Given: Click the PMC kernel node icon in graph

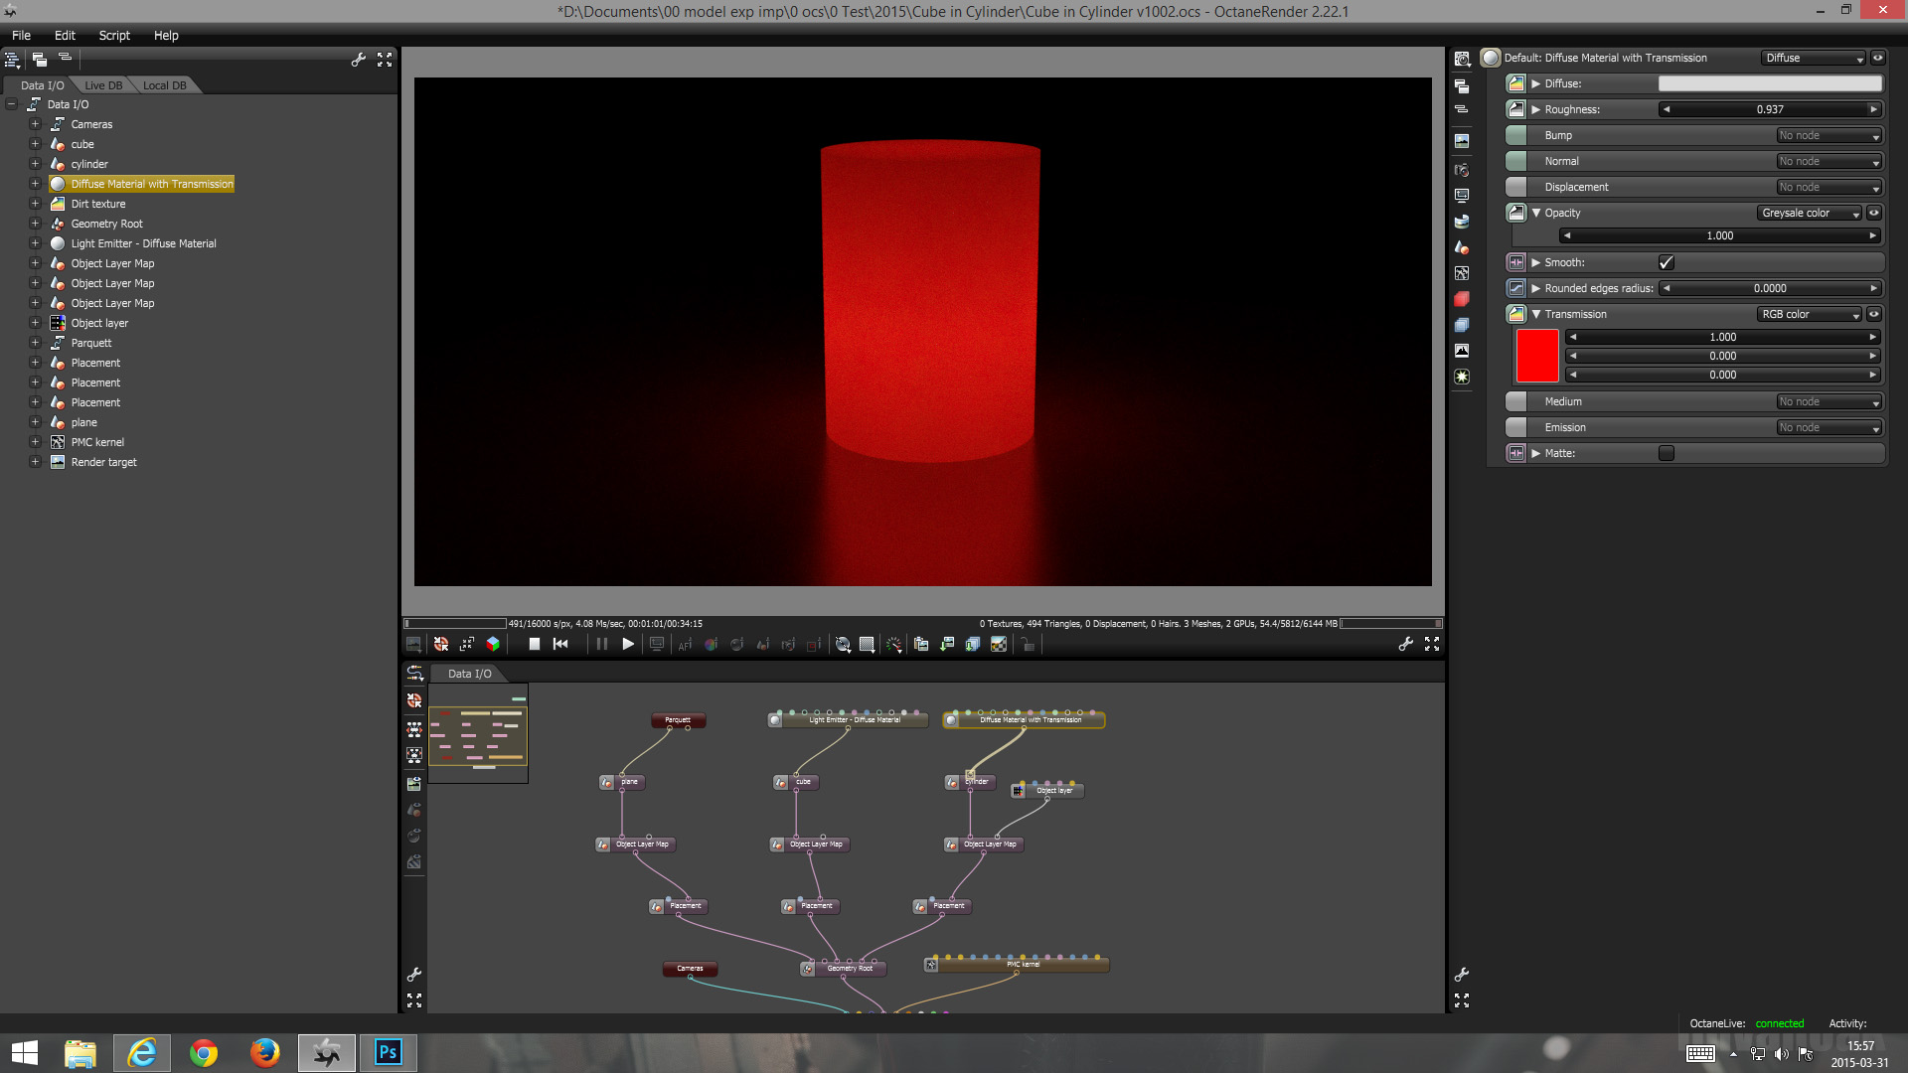Looking at the screenshot, I should [x=931, y=965].
